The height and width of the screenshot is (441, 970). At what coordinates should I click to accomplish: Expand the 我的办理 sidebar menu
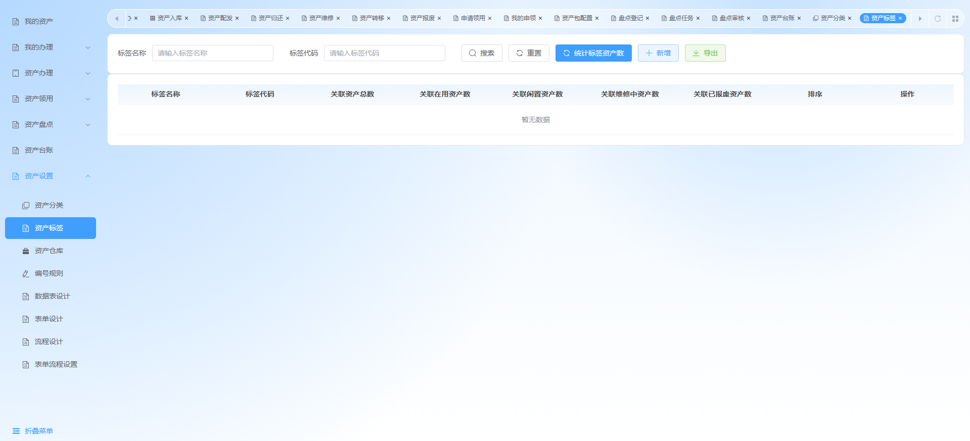click(x=51, y=47)
